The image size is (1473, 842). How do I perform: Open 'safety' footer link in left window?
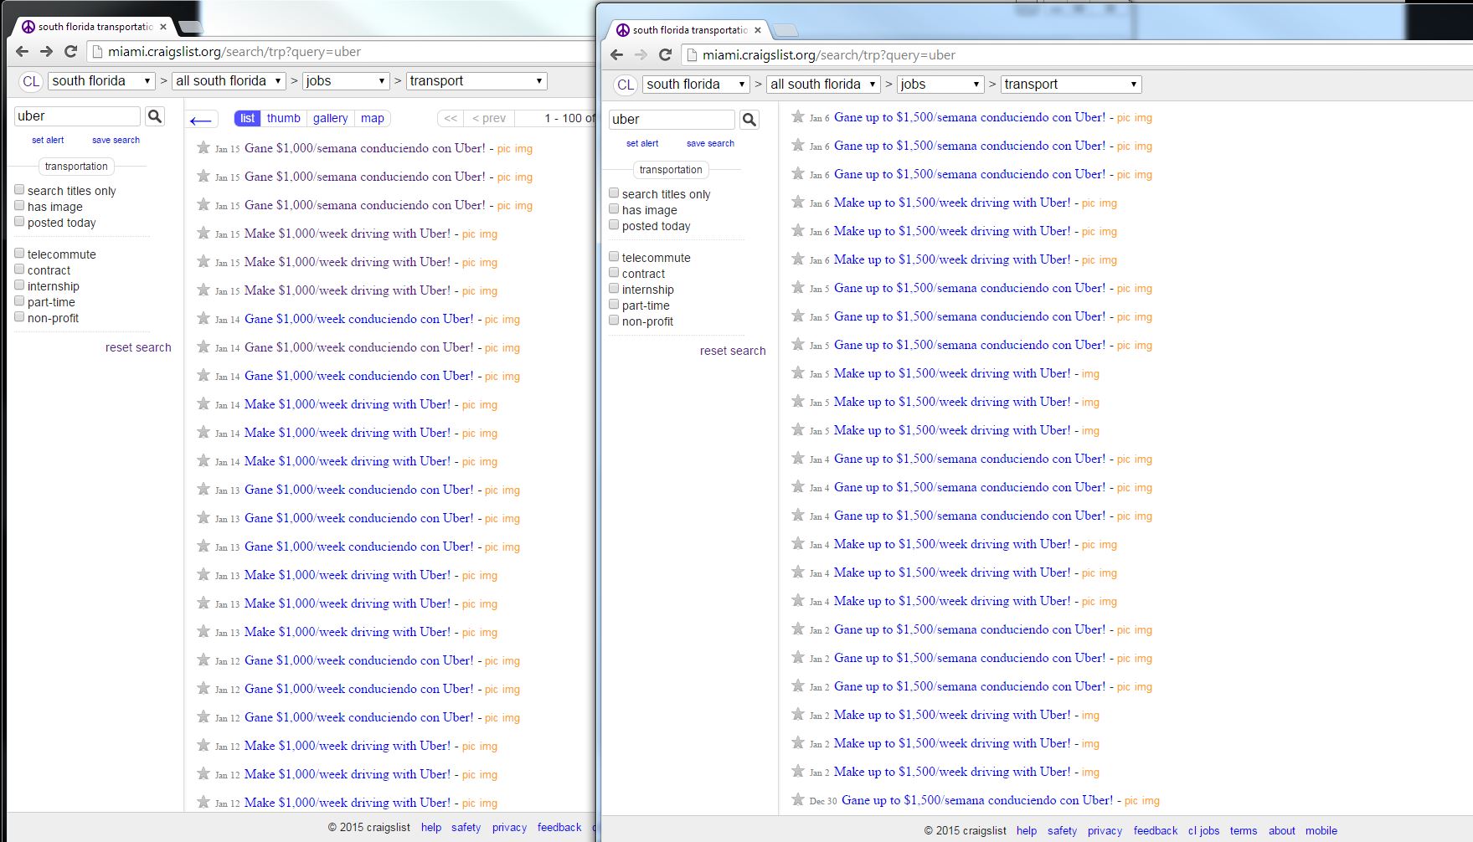[466, 828]
